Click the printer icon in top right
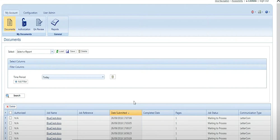The image size is (280, 140). 260,12
